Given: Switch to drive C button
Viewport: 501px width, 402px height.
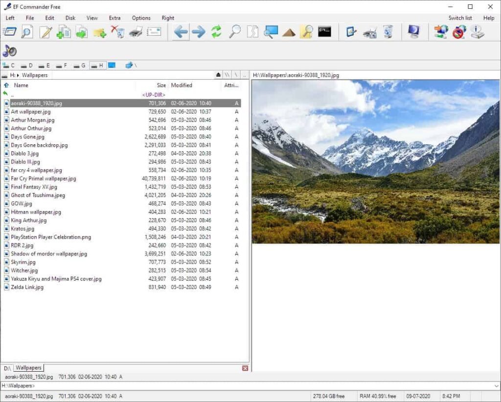Looking at the screenshot, I should pyautogui.click(x=9, y=66).
